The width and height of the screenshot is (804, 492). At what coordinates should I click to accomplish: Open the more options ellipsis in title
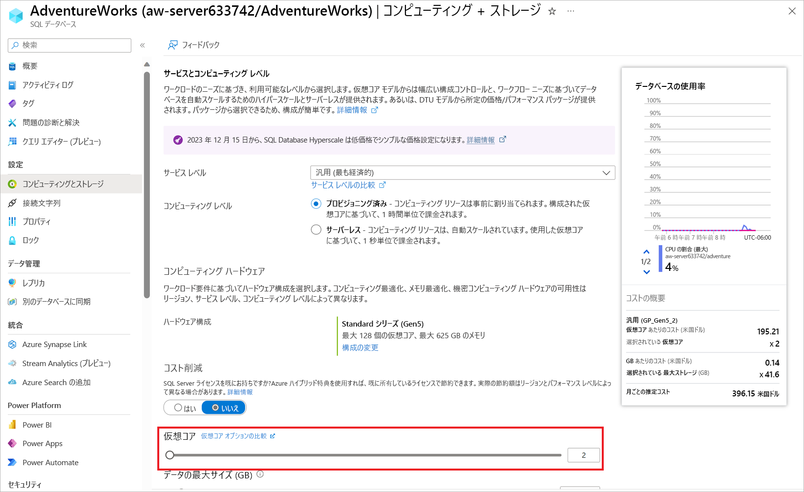[571, 11]
